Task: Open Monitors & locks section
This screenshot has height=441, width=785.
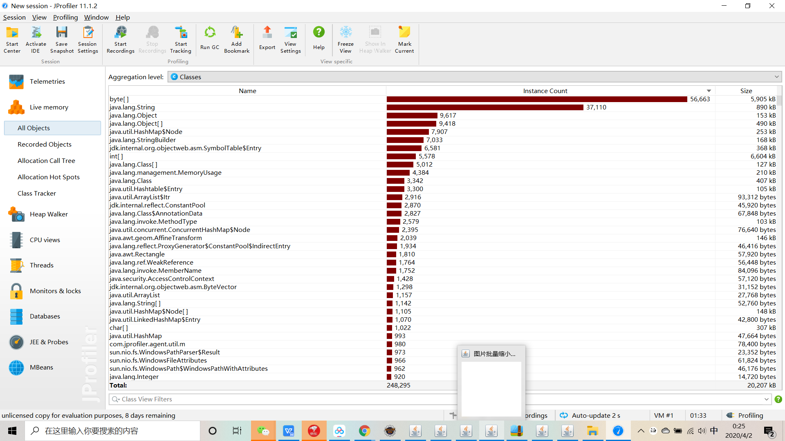Action: pos(55,291)
